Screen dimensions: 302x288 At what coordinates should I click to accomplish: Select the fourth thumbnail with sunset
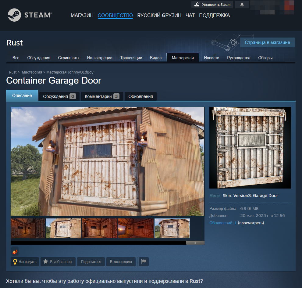point(136,228)
